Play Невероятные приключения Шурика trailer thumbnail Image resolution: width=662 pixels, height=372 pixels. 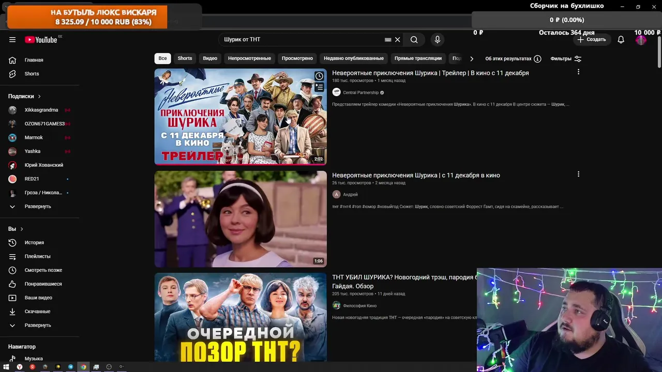point(240,117)
